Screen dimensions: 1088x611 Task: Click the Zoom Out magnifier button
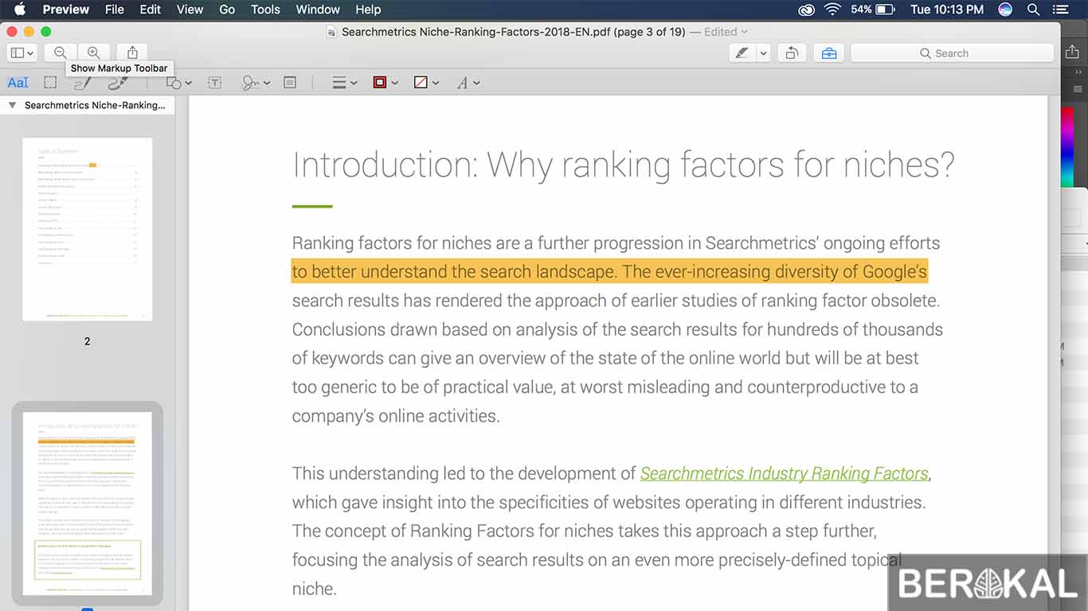[x=61, y=53]
